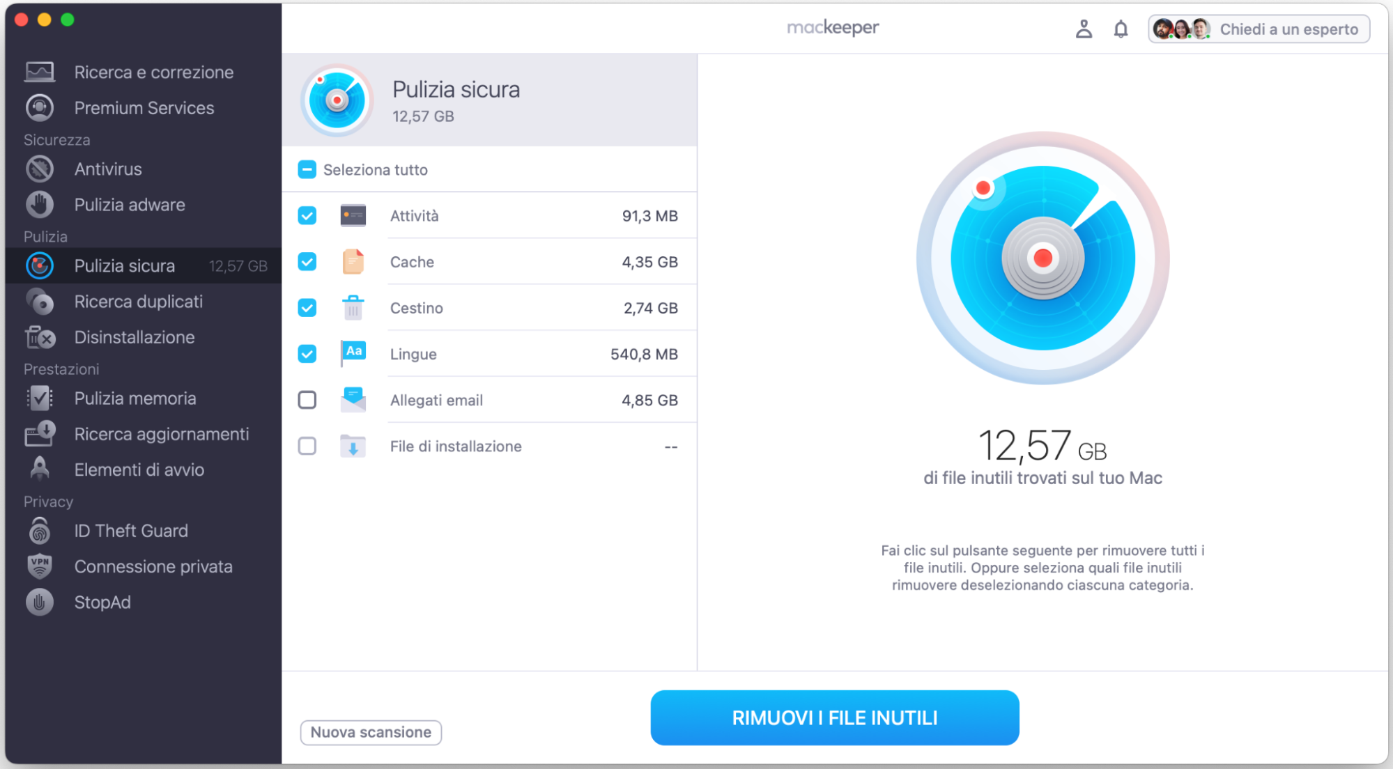Open the Pulizia memoria tool
The height and width of the screenshot is (769, 1393).
pos(134,398)
